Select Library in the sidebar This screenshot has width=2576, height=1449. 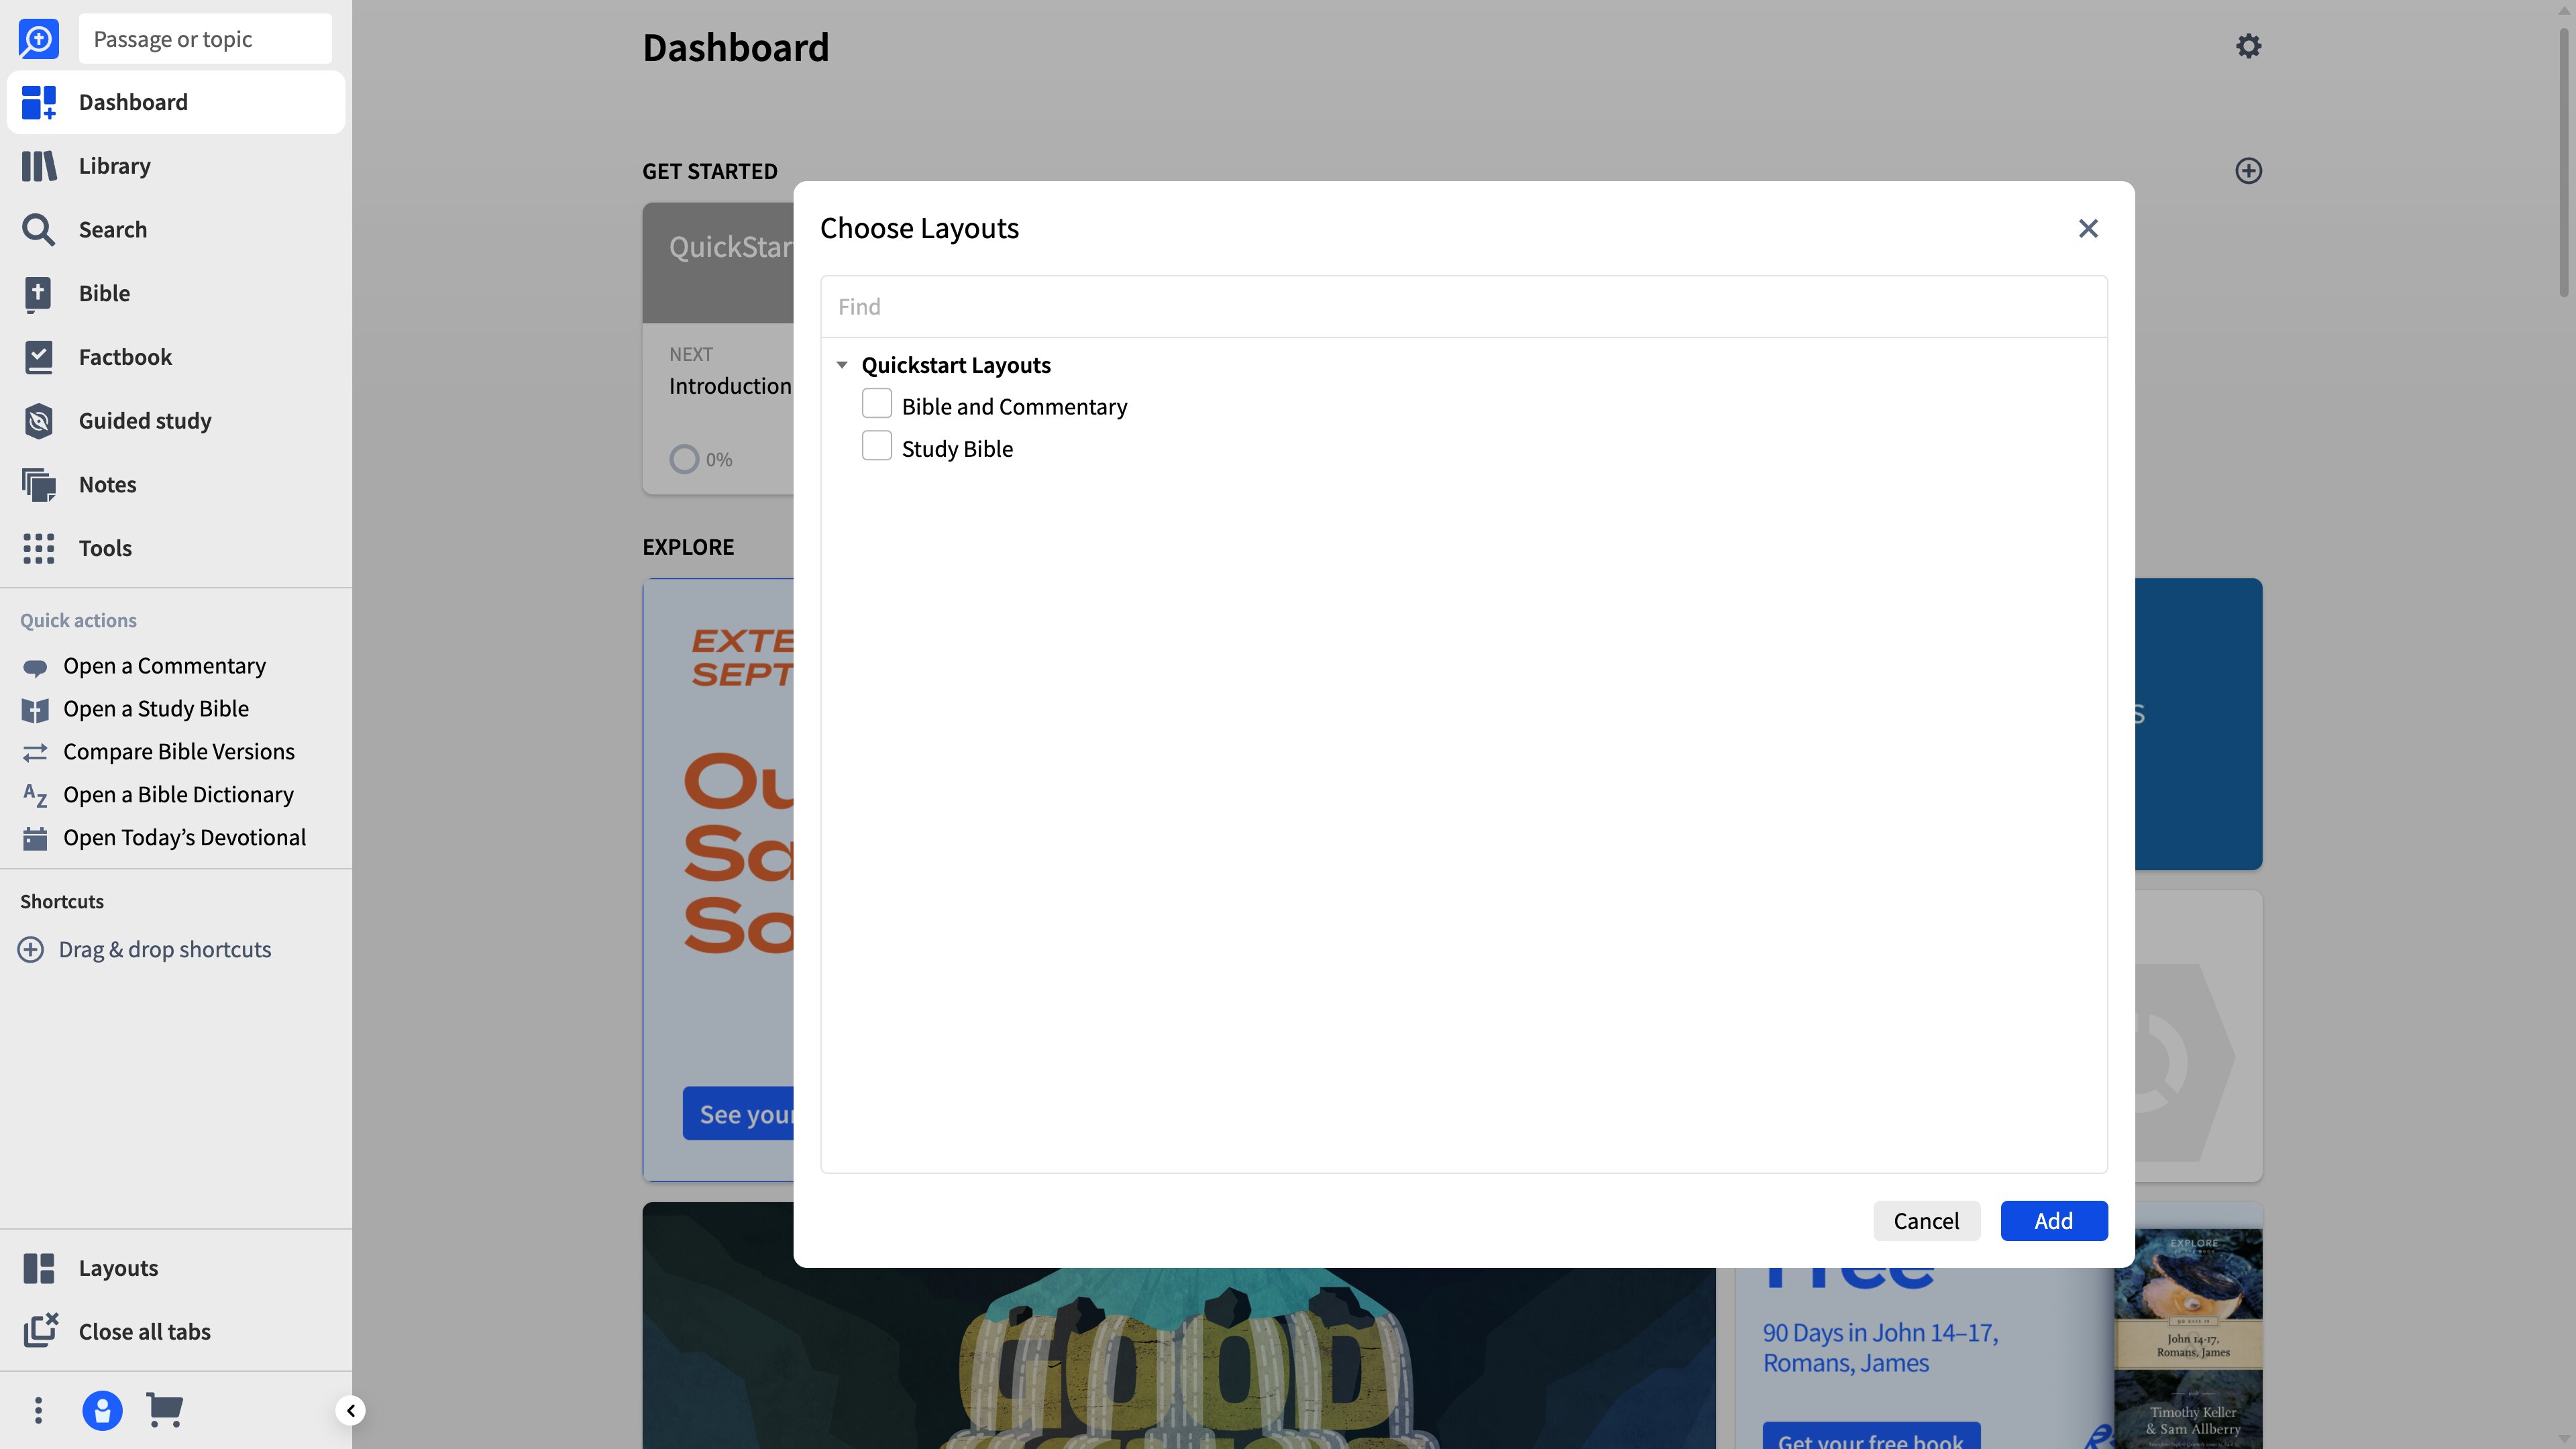(115, 166)
